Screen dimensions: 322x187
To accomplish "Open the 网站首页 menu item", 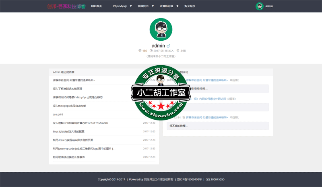I will click(x=97, y=6).
